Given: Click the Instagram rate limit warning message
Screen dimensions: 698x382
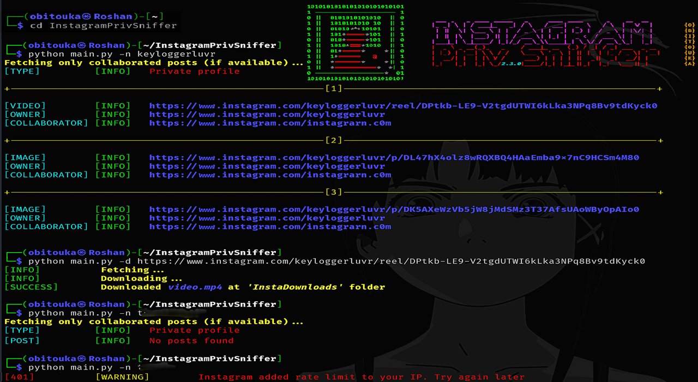Looking at the screenshot, I should pos(362,377).
